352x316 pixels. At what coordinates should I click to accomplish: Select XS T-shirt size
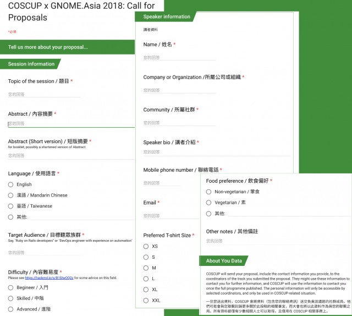146,246
